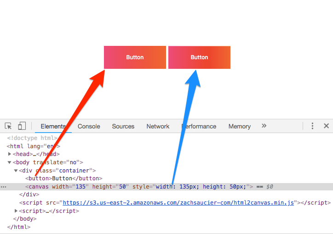The height and width of the screenshot is (234, 333).
Task: Show more DevTools tabs chevron
Action: point(264,126)
